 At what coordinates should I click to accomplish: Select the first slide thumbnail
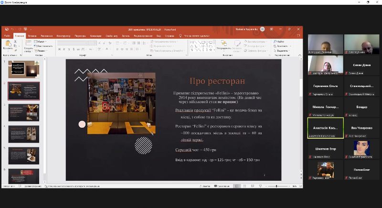tap(24, 69)
